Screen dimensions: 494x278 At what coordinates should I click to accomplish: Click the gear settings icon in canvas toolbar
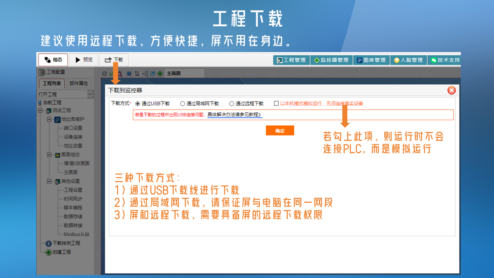104,74
